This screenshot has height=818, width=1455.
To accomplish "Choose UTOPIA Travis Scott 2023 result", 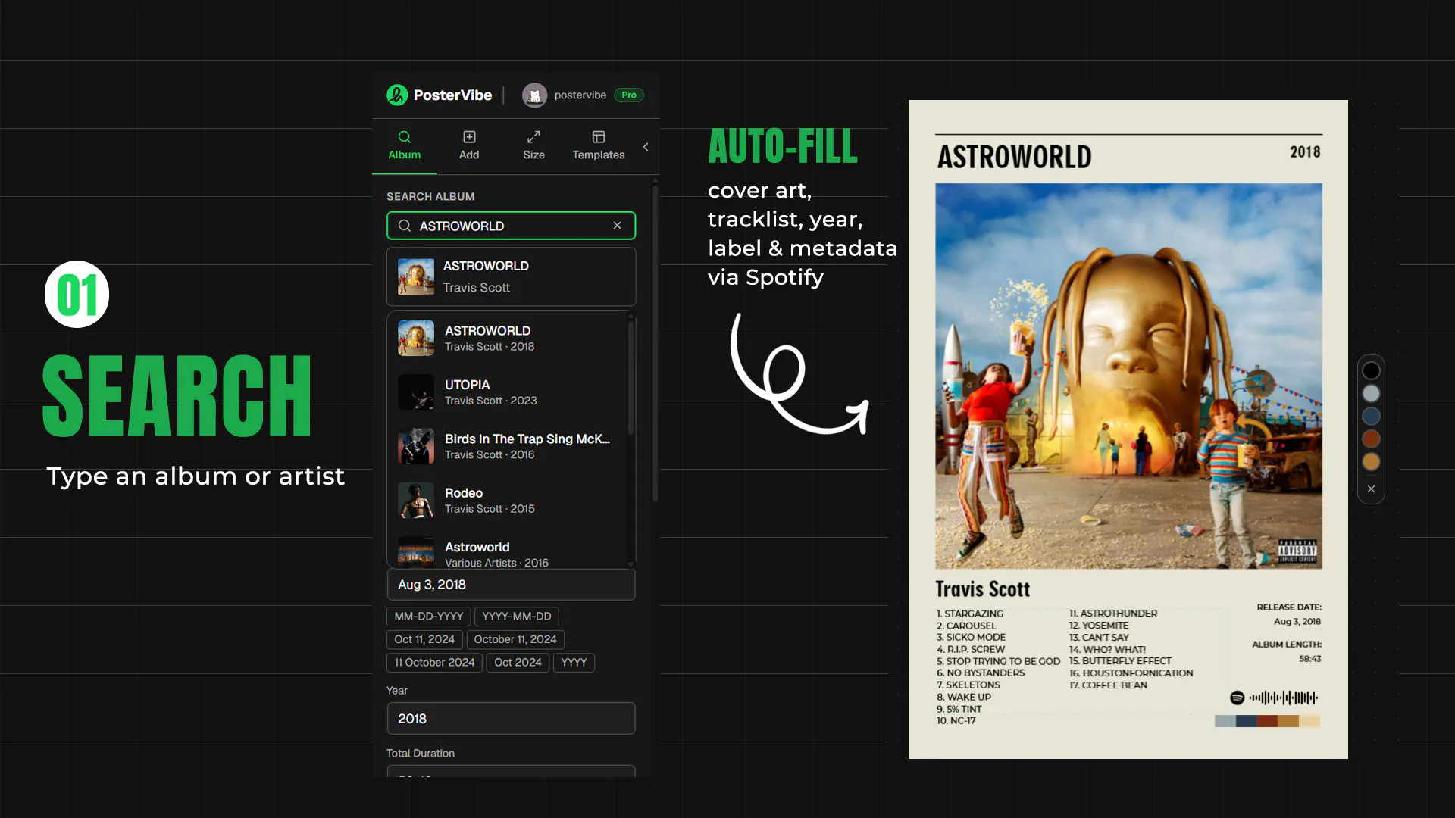I will pyautogui.click(x=508, y=392).
